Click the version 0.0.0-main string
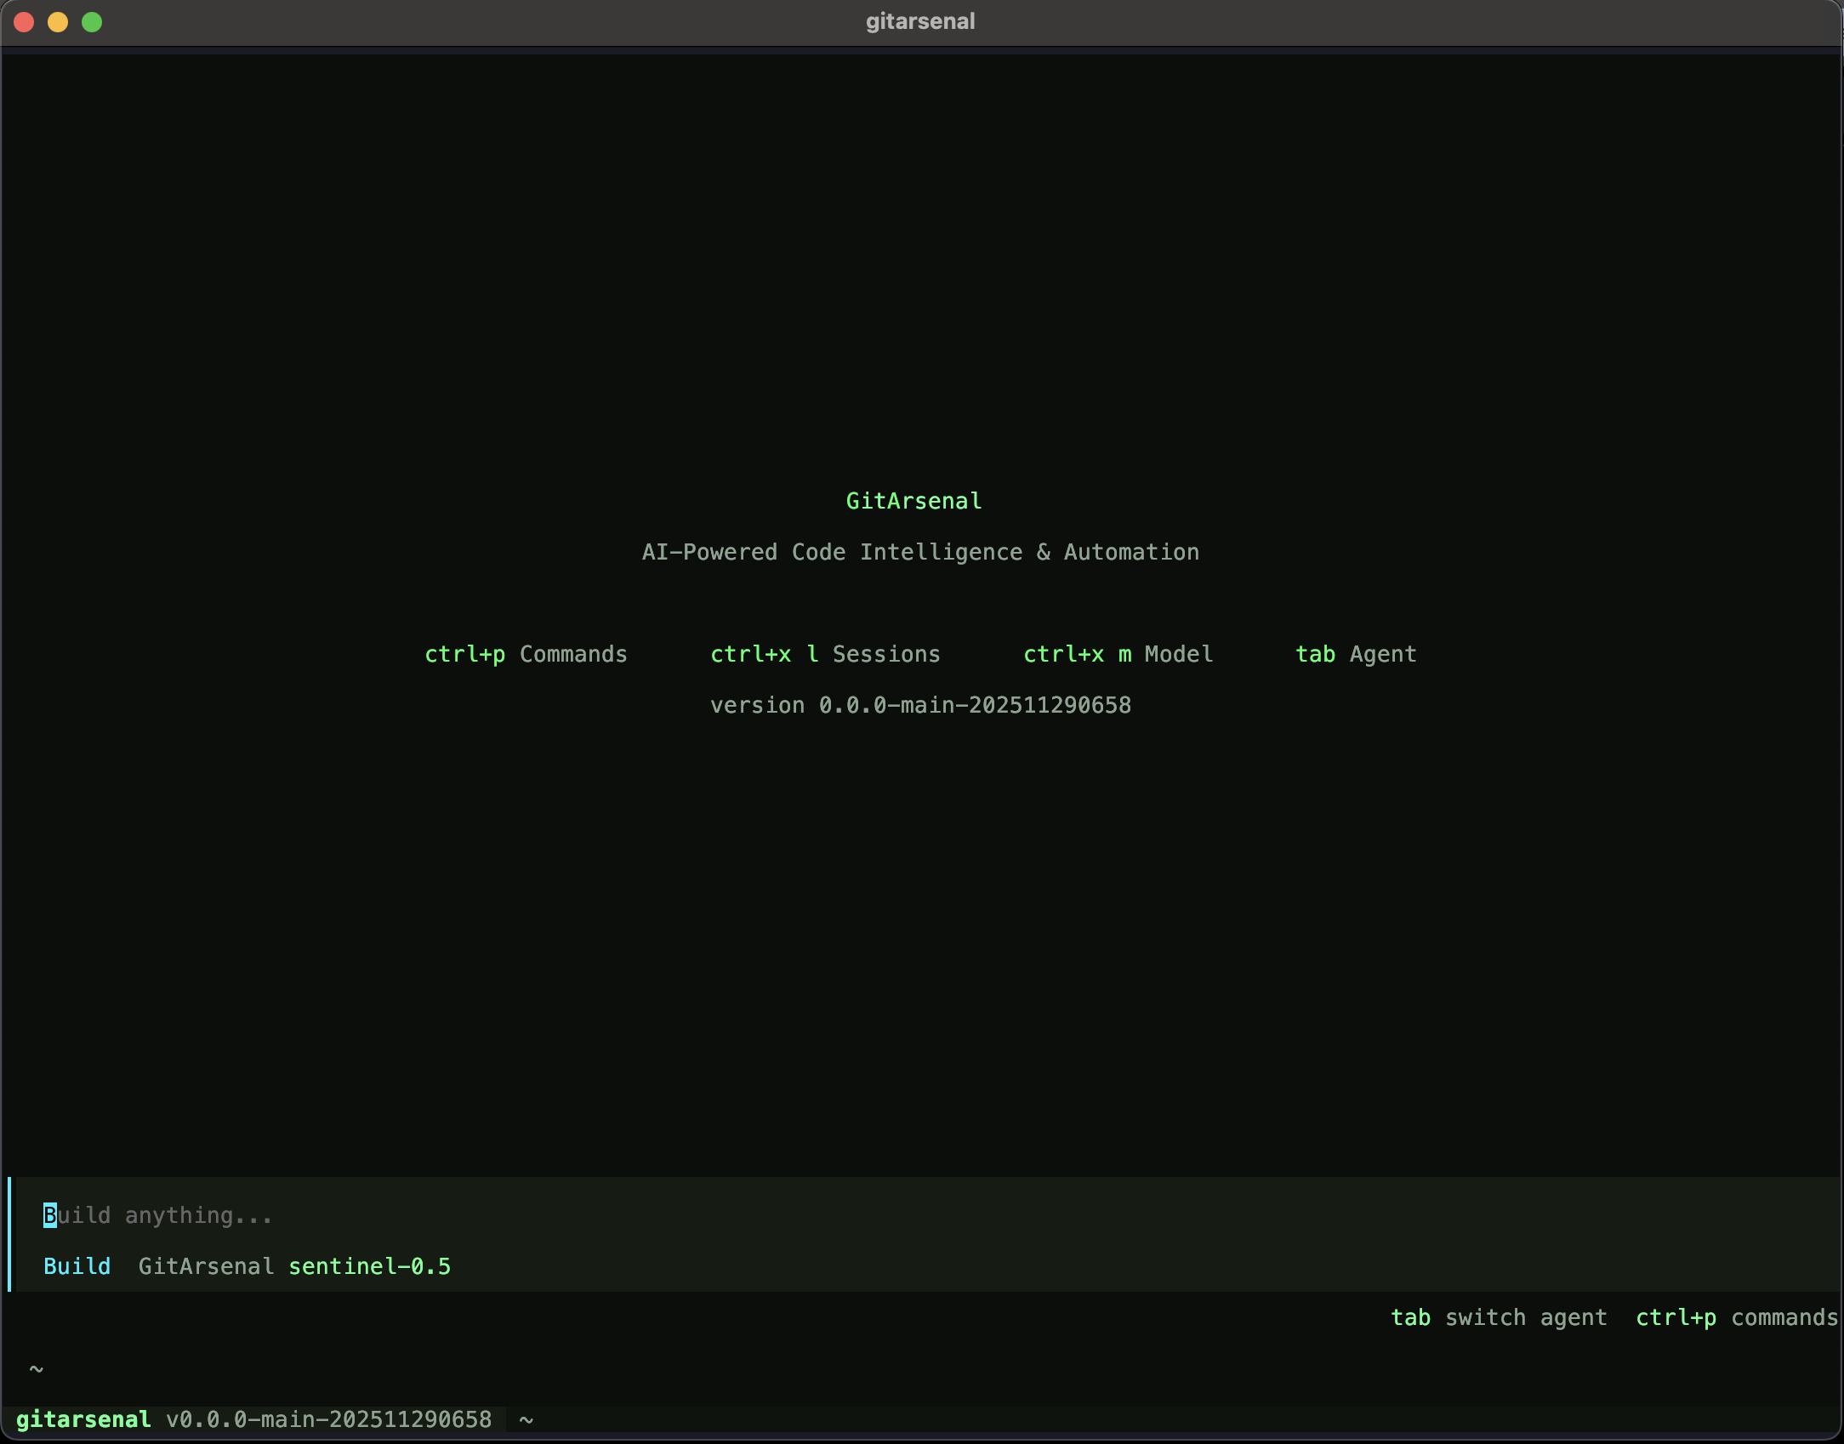1844x1444 pixels. tap(920, 705)
